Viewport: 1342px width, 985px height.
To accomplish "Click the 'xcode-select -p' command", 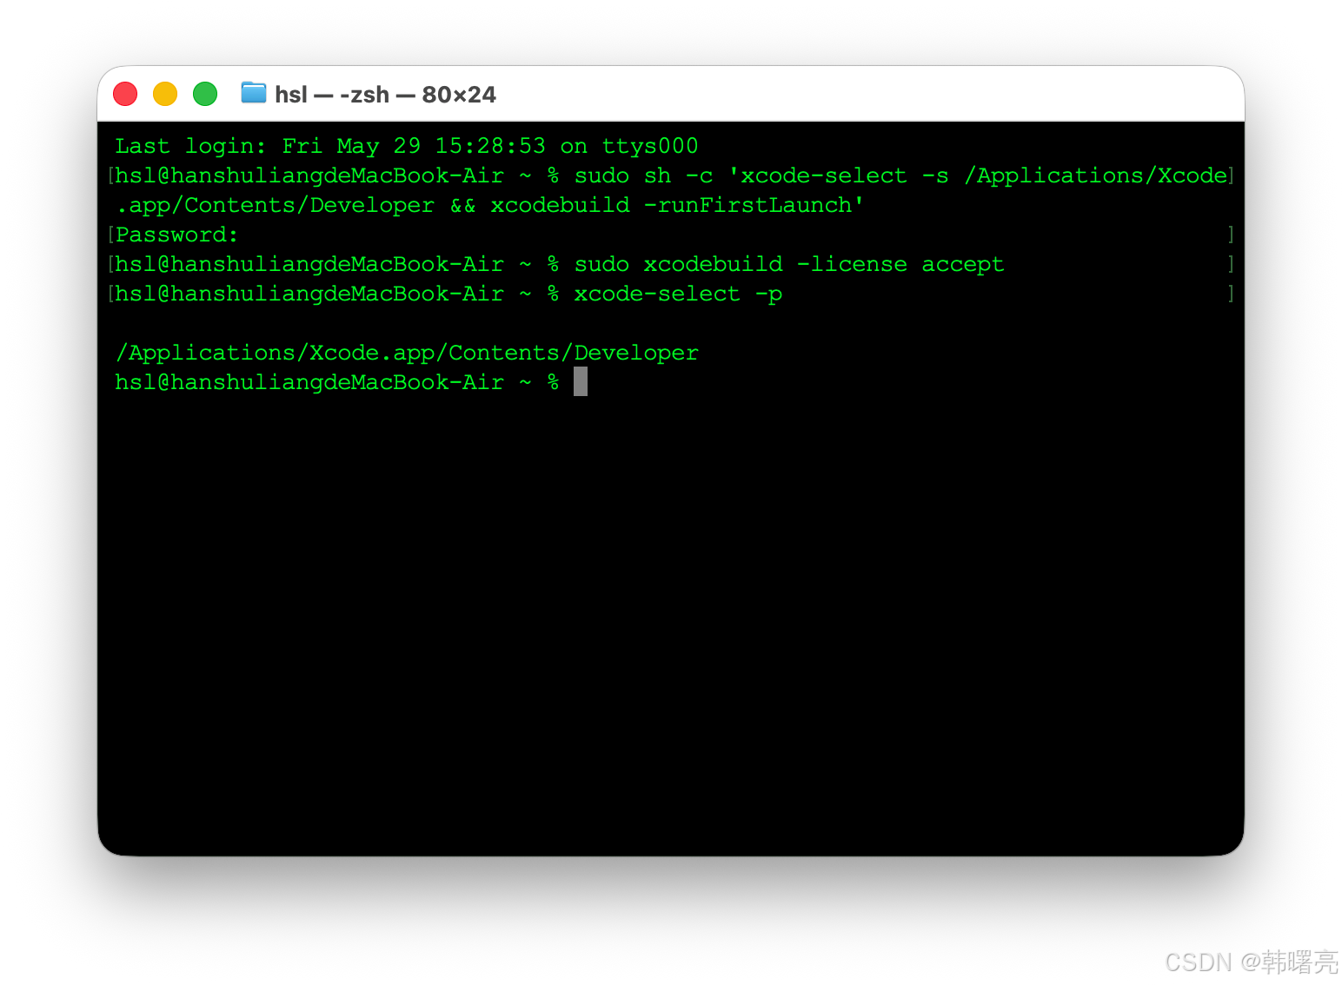I will [678, 294].
